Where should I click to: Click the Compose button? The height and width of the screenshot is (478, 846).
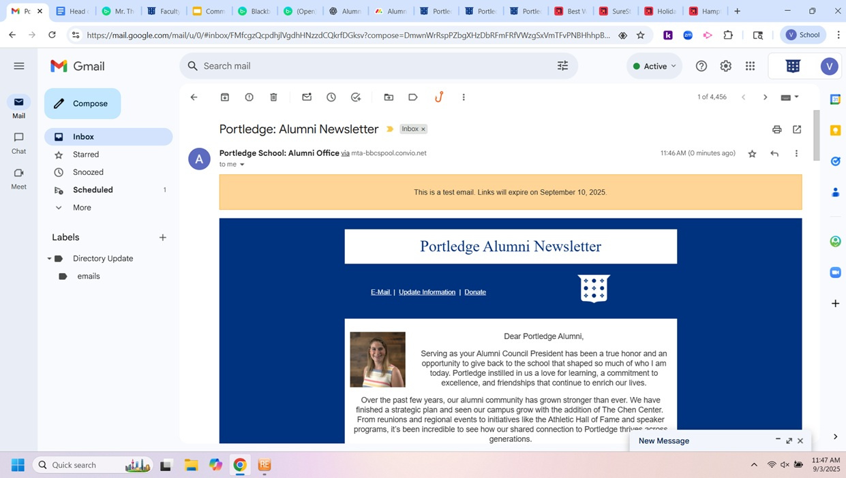pos(82,103)
